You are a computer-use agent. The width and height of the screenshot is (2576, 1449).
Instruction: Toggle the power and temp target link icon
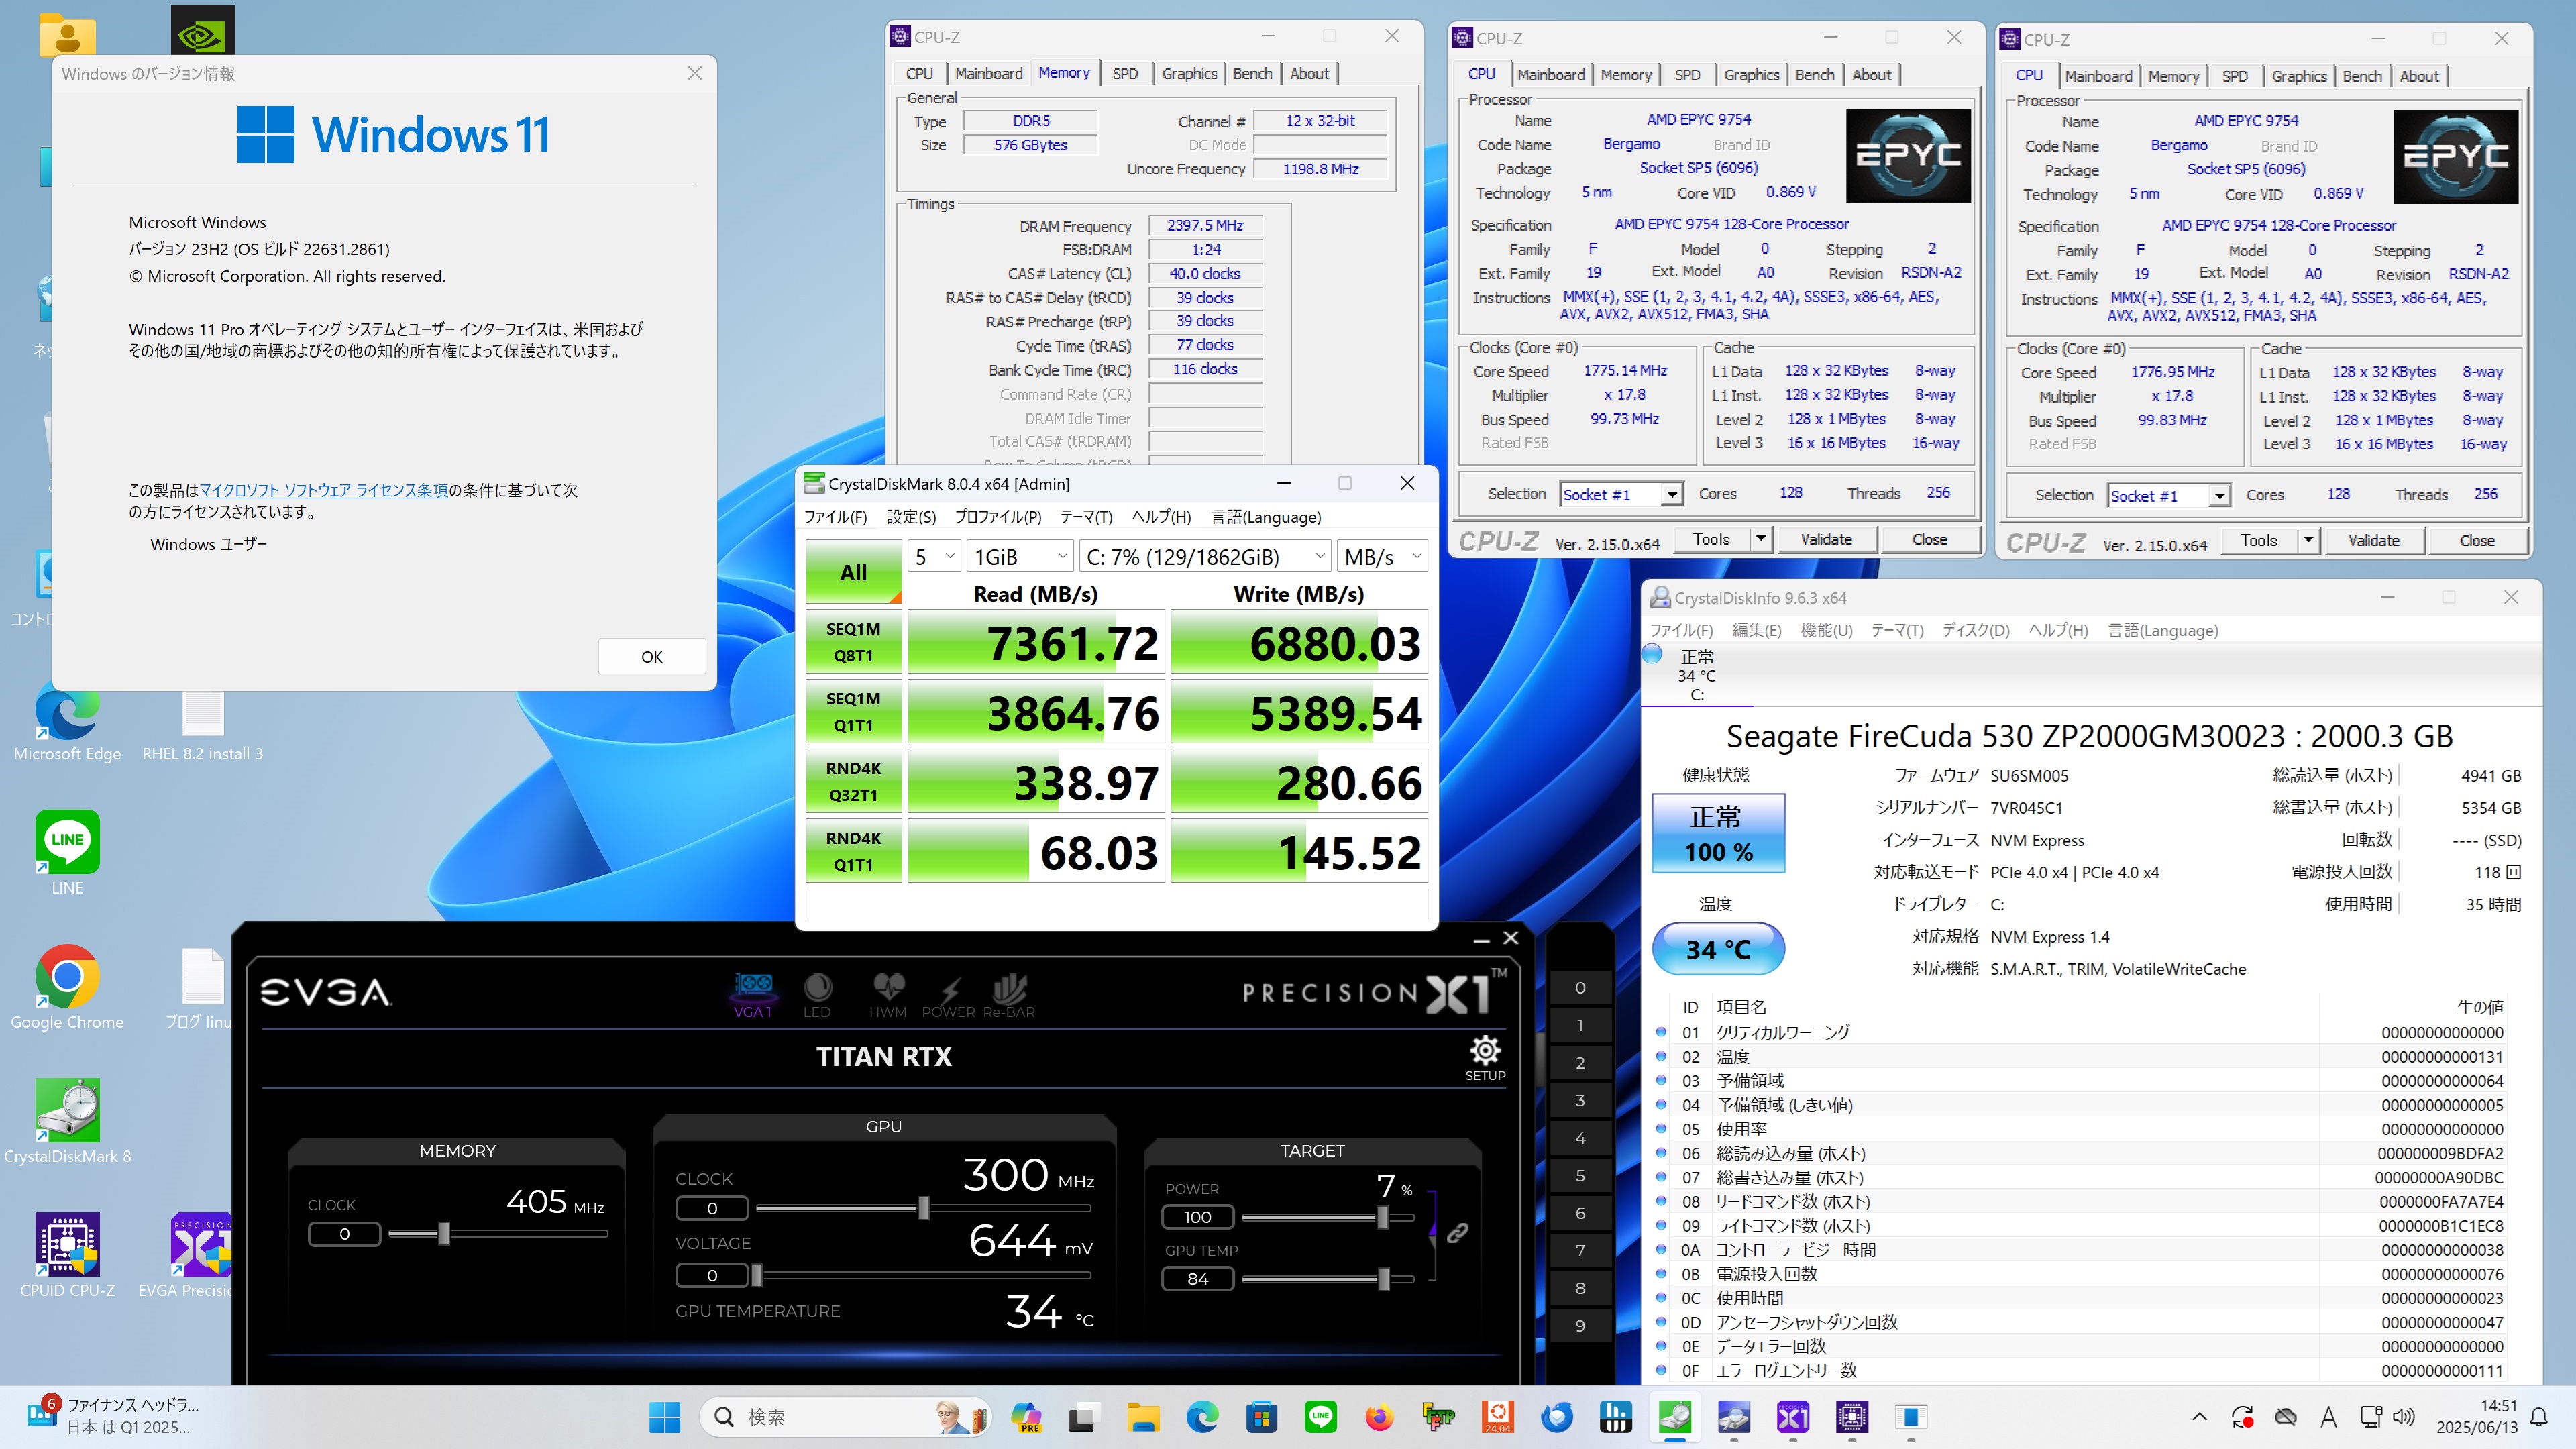(1457, 1232)
